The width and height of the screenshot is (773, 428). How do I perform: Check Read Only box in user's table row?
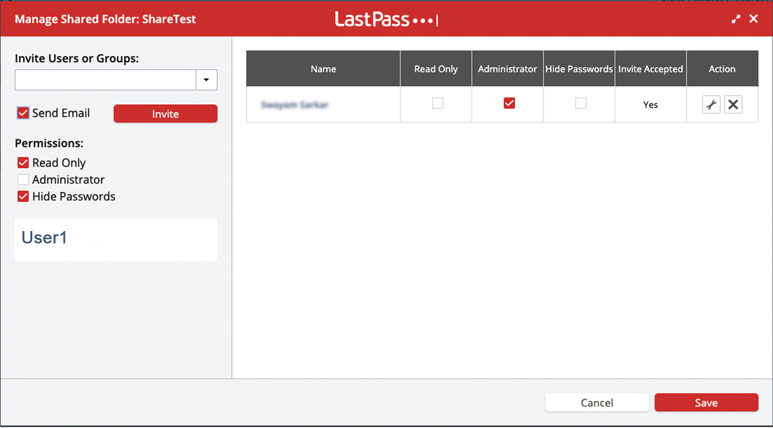438,103
